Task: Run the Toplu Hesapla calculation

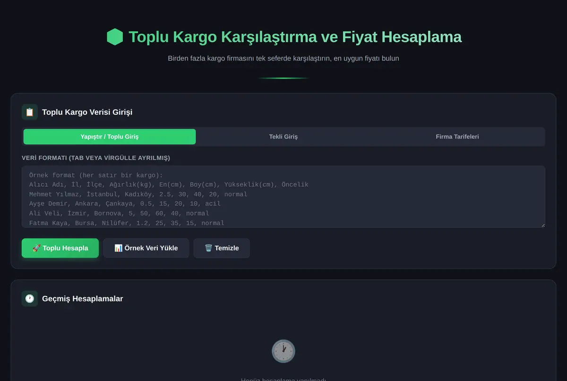Action: click(x=60, y=248)
